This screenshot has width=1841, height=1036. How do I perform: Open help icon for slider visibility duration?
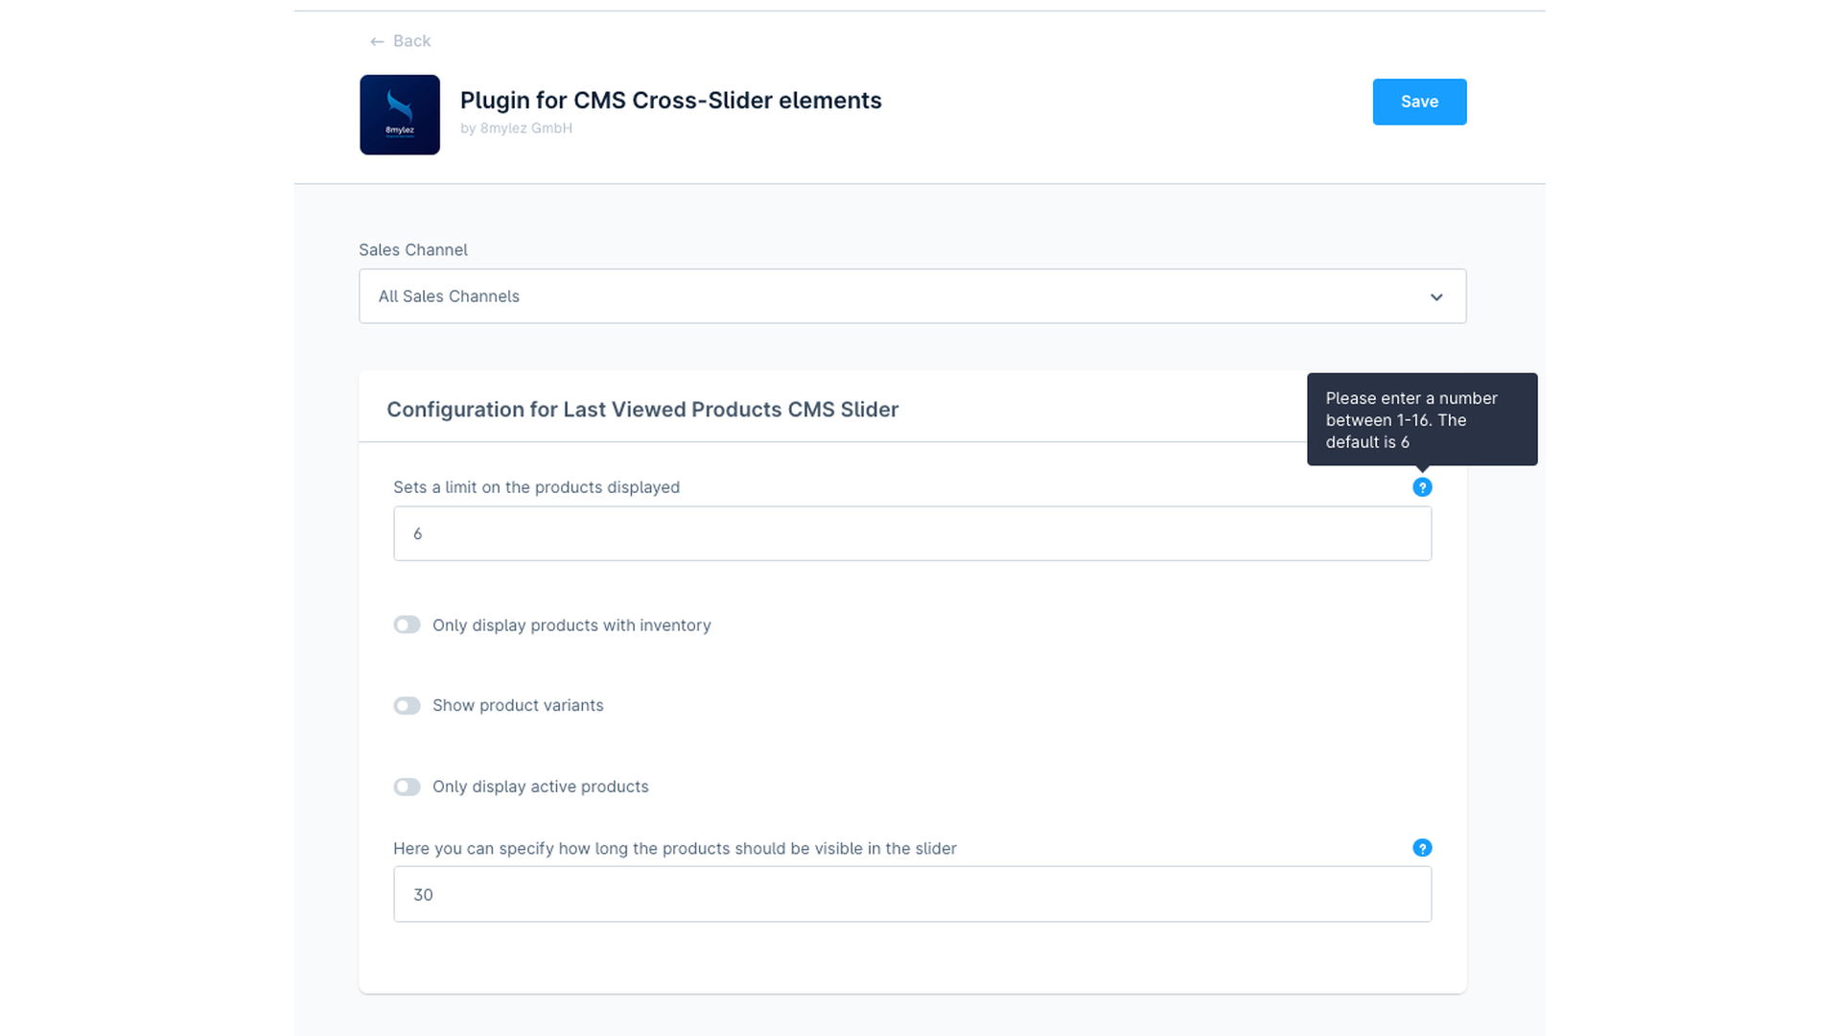[x=1422, y=848]
